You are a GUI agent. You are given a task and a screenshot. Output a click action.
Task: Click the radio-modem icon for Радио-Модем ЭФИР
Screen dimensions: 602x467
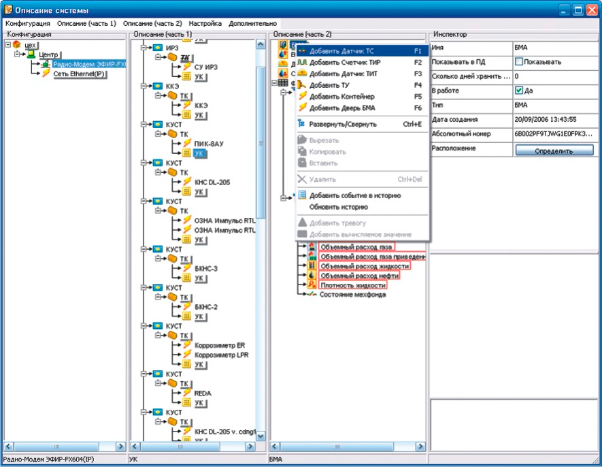coord(46,64)
